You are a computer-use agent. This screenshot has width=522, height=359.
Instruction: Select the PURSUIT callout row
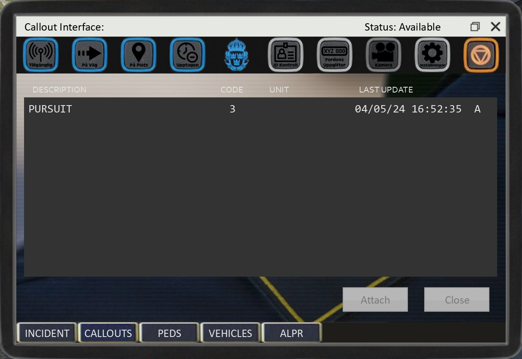244,109
